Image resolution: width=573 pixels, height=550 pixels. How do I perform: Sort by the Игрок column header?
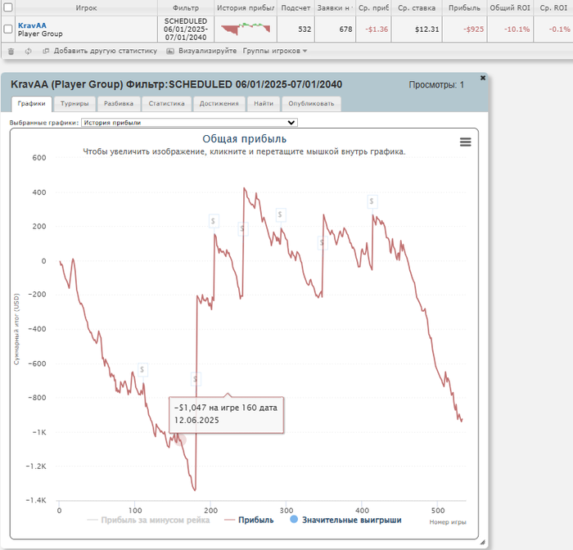[x=86, y=7]
